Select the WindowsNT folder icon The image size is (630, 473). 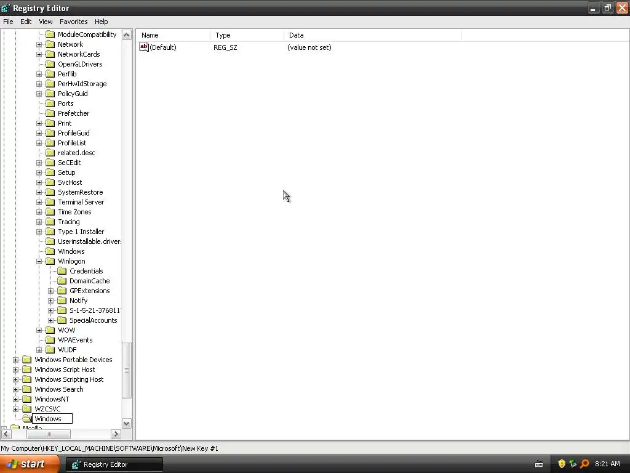tap(27, 399)
